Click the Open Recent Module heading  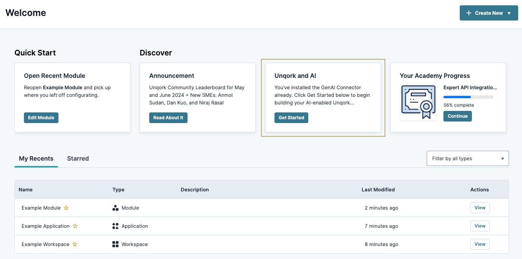pos(54,76)
